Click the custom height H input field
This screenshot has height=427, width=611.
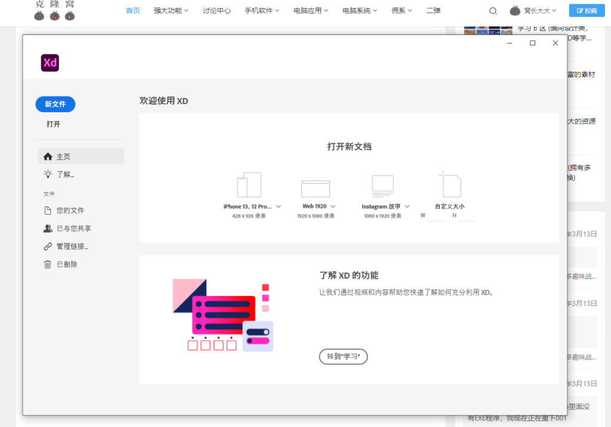click(467, 216)
